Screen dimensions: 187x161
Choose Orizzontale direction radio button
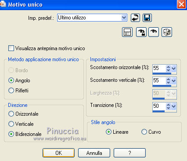point(11,114)
